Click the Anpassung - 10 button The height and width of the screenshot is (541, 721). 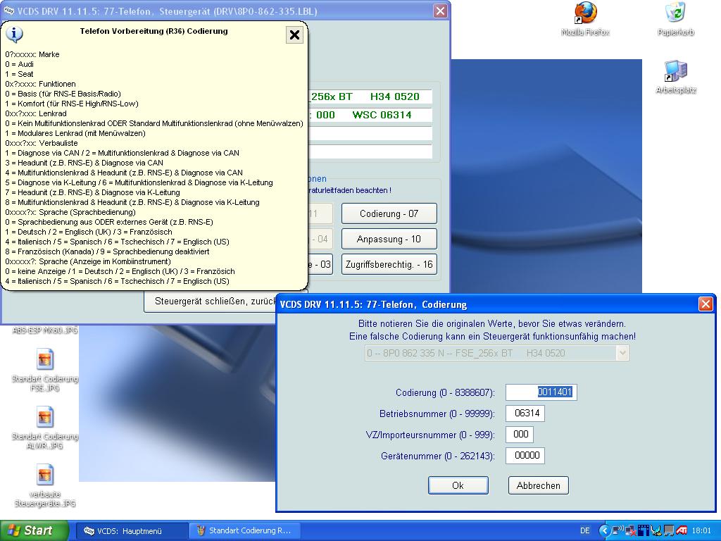click(389, 239)
